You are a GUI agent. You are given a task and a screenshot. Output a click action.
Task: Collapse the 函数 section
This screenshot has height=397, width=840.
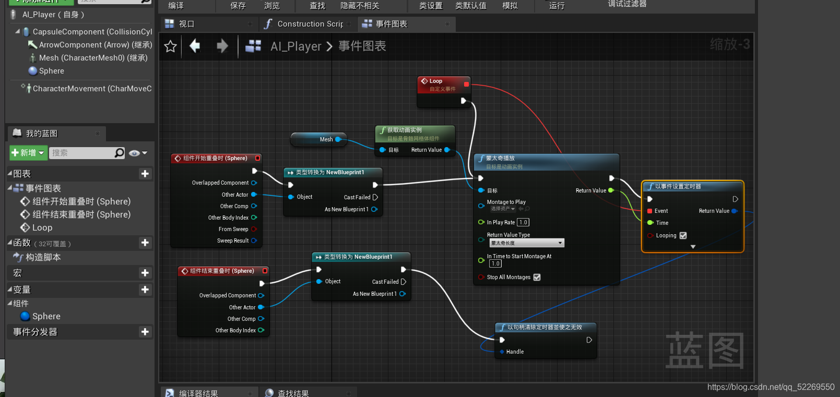point(10,242)
